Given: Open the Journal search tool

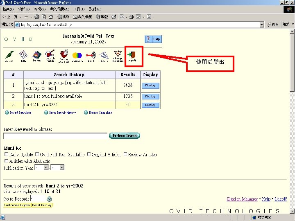Looking at the screenshot, I should coord(37,56).
